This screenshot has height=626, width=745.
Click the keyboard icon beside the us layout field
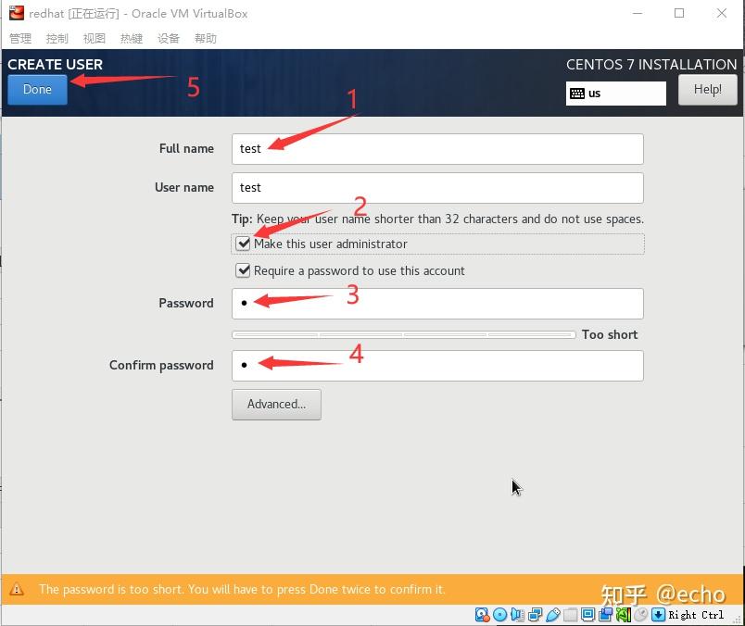pos(577,93)
